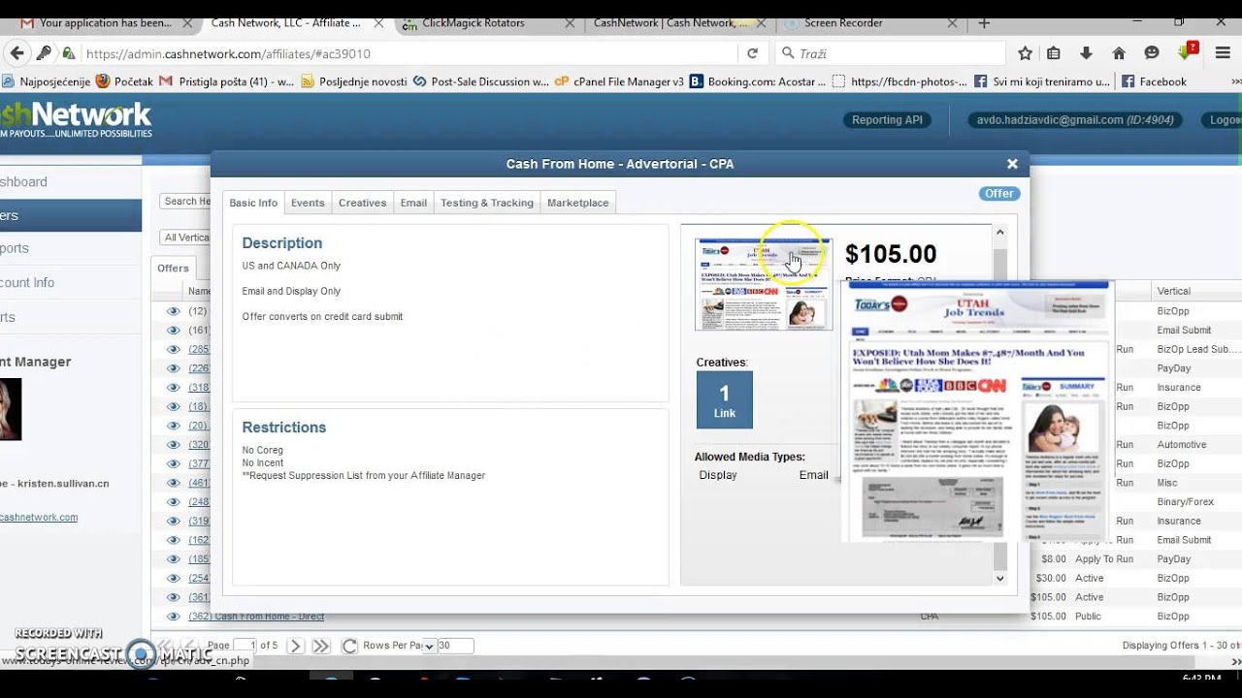Click the Account Info sidebar item
Image resolution: width=1242 pixels, height=698 pixels.
(x=27, y=282)
